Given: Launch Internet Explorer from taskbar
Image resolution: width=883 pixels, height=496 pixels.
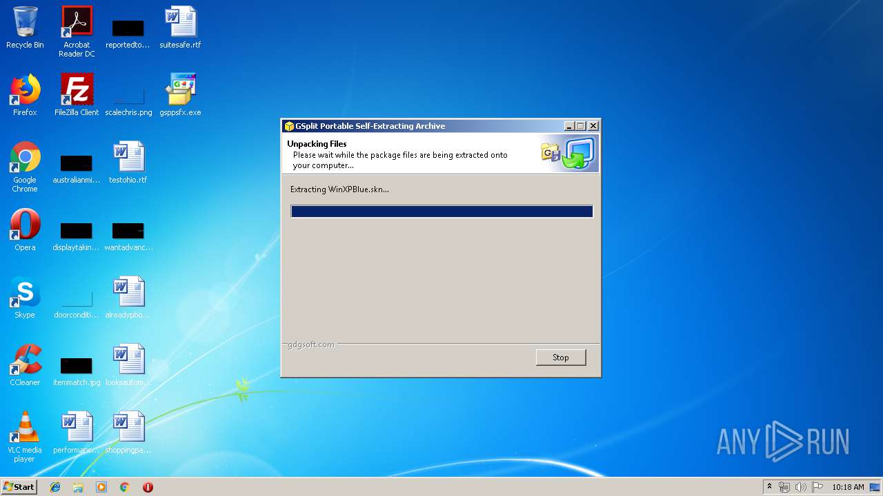Looking at the screenshot, I should coord(55,487).
